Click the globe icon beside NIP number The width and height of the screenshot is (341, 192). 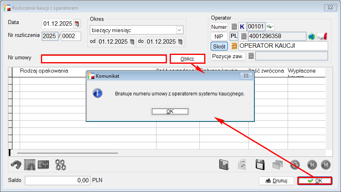click(x=312, y=36)
